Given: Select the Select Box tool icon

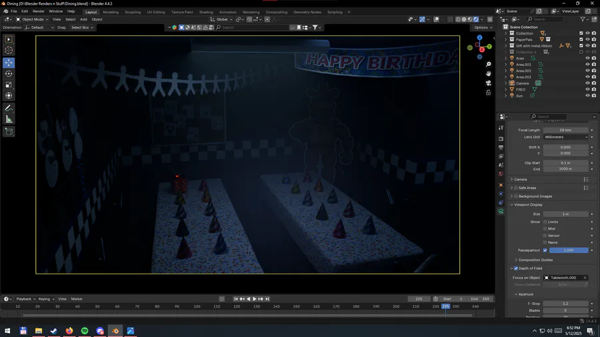Looking at the screenshot, I should click(9, 39).
